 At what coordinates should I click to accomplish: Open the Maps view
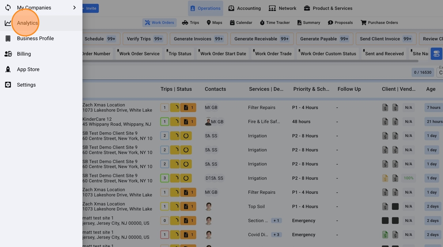pos(214,22)
